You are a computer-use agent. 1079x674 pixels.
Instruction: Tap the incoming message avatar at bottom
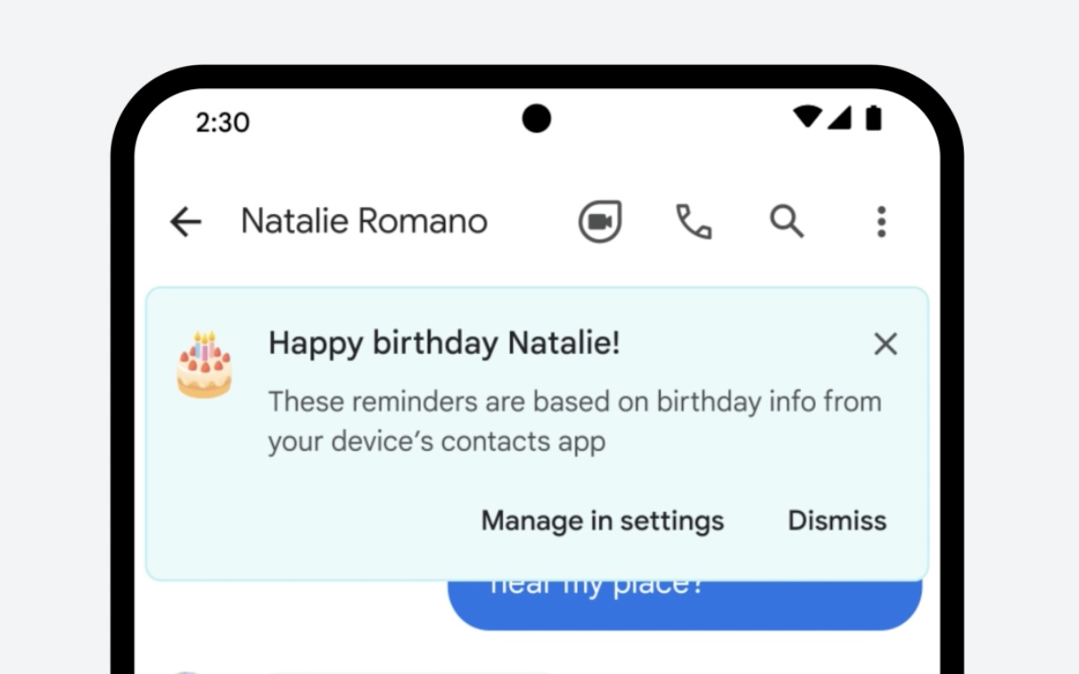click(187, 670)
